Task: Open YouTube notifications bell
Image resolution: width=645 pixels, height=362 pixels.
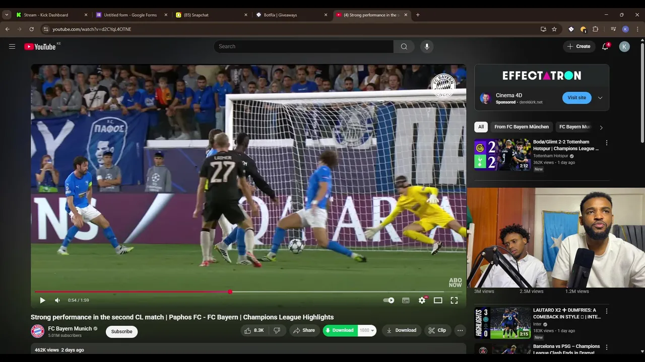Action: click(605, 46)
